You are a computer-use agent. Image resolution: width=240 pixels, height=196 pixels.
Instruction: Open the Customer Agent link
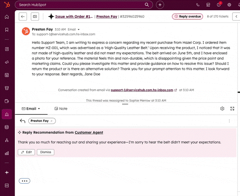point(89,133)
